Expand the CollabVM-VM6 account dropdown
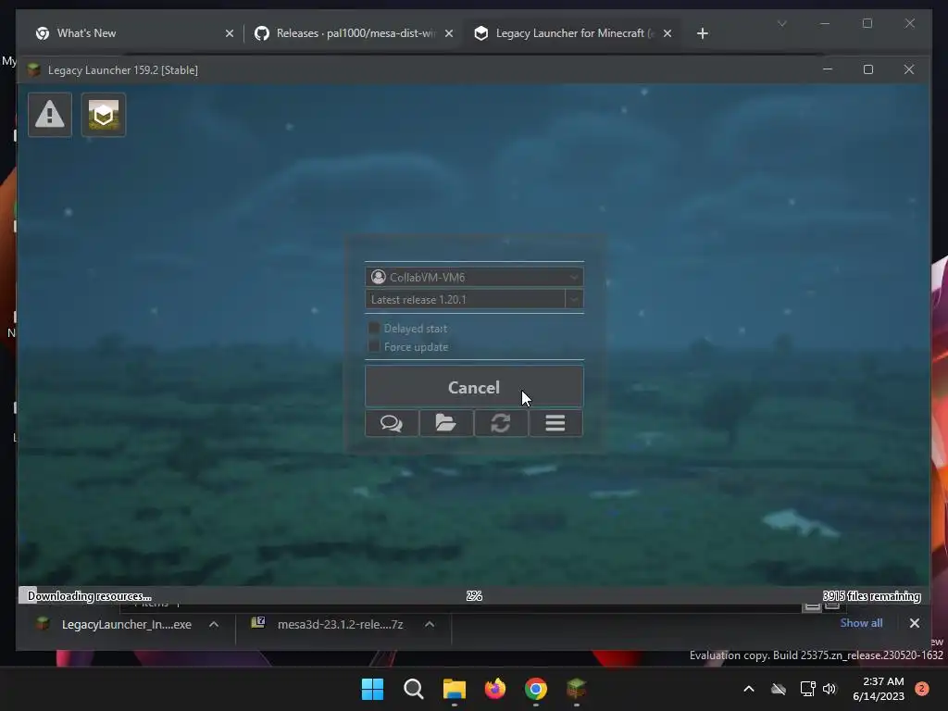The height and width of the screenshot is (711, 948). pos(574,277)
